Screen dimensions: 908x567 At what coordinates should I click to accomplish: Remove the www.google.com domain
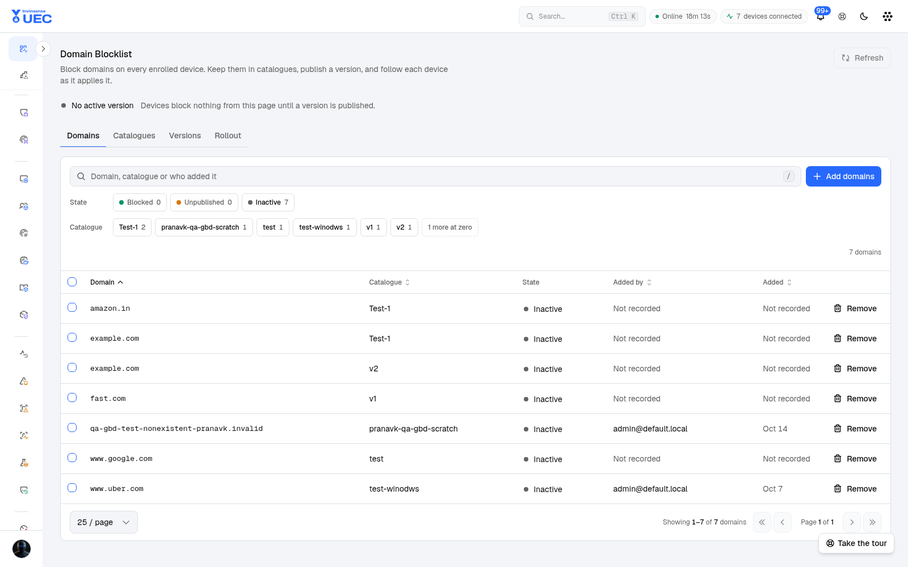tap(855, 459)
